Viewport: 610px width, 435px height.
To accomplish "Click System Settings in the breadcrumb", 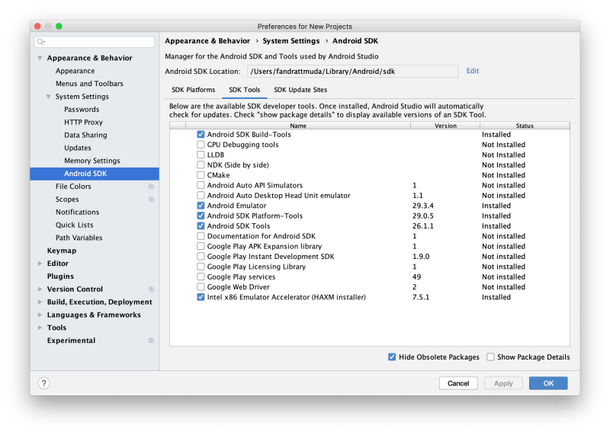I will 291,41.
